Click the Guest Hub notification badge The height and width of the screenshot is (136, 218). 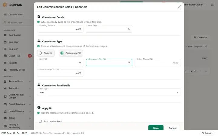point(30,56)
